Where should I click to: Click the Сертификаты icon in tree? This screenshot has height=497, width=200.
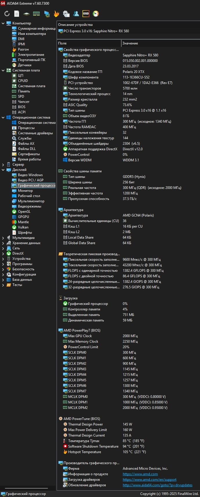pos(14,154)
